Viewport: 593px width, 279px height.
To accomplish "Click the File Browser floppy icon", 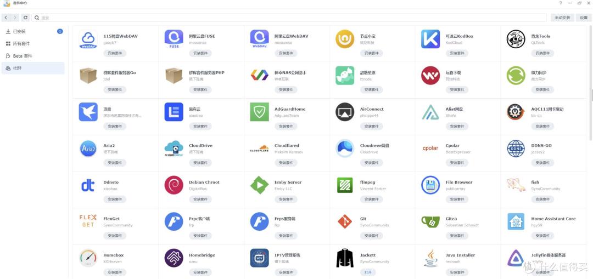I will point(430,185).
